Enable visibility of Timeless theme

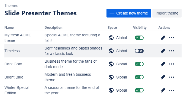[x=139, y=51]
